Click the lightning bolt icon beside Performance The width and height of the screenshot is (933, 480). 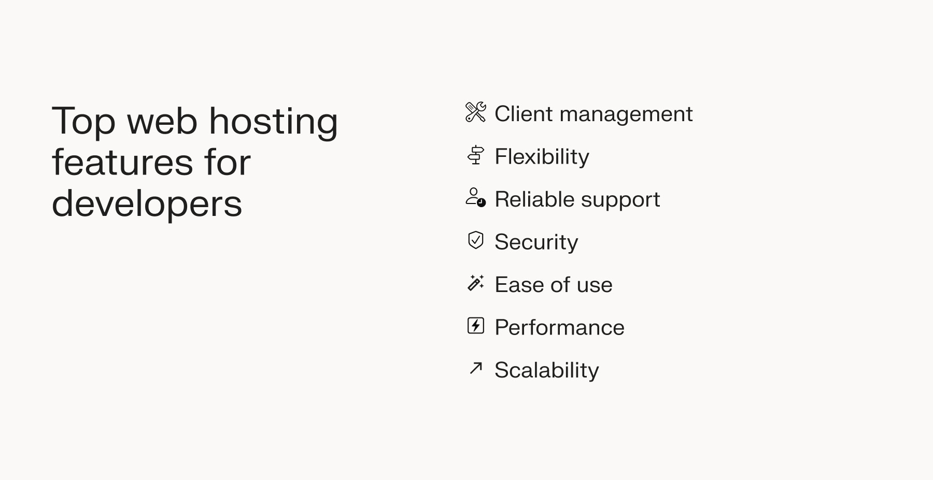coord(475,326)
